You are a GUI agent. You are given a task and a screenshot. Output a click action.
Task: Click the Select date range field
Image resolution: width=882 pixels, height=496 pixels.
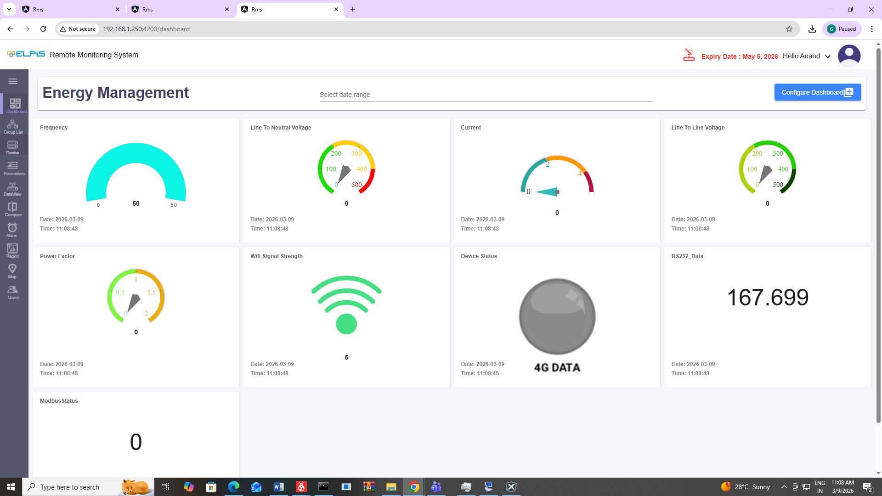(x=486, y=95)
